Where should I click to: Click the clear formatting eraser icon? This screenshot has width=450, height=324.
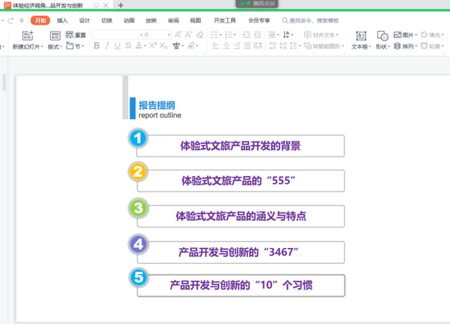(200, 35)
